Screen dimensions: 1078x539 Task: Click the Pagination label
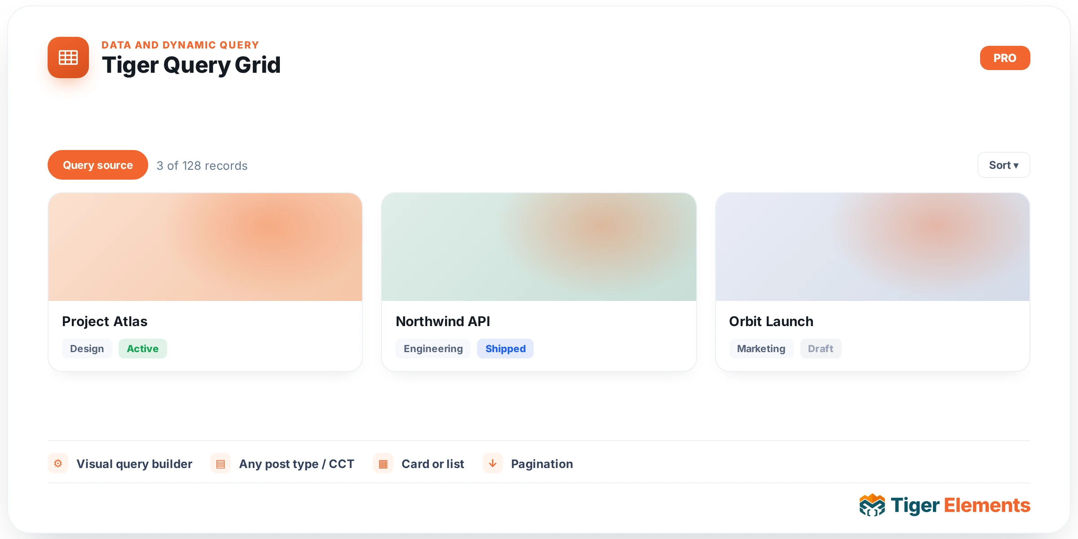542,464
